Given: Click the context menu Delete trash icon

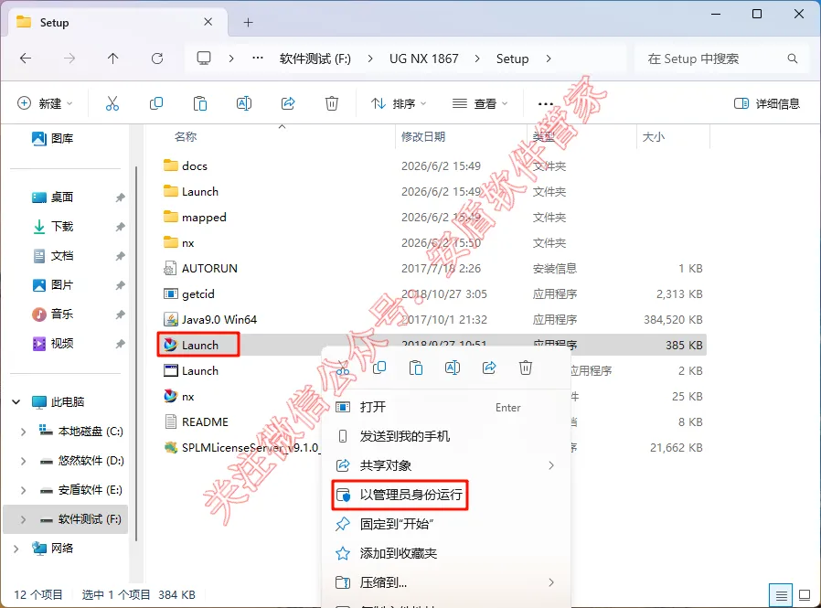Looking at the screenshot, I should click(526, 368).
